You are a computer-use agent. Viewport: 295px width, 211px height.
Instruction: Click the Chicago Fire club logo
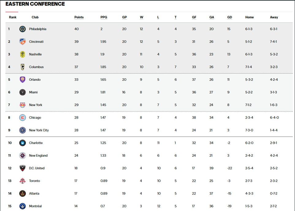[23, 118]
